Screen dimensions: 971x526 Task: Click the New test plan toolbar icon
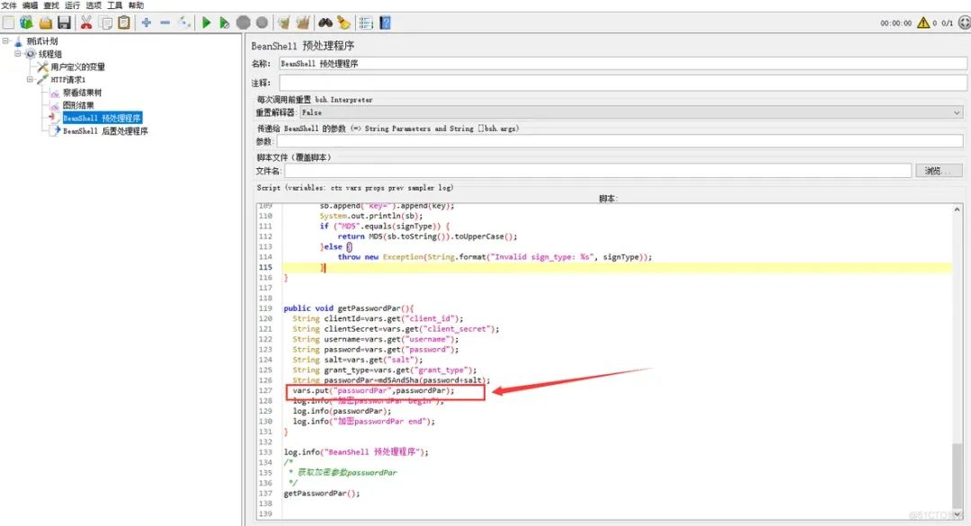point(9,22)
